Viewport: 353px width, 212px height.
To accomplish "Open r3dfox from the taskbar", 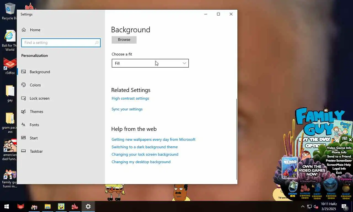I will point(20,206).
